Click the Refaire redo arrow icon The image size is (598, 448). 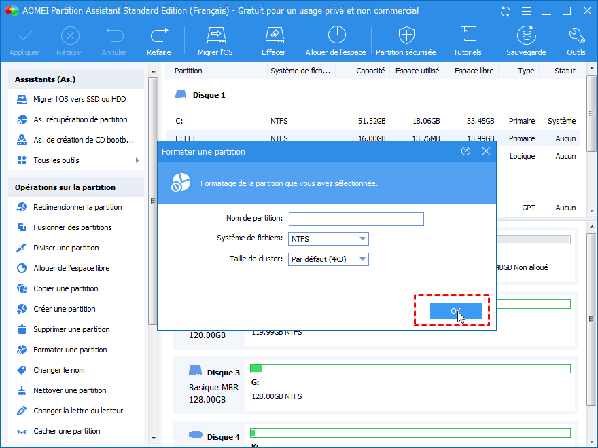pyautogui.click(x=159, y=36)
